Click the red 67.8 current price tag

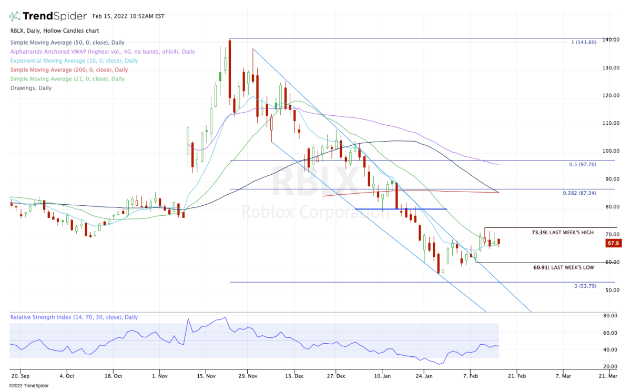[x=613, y=243]
